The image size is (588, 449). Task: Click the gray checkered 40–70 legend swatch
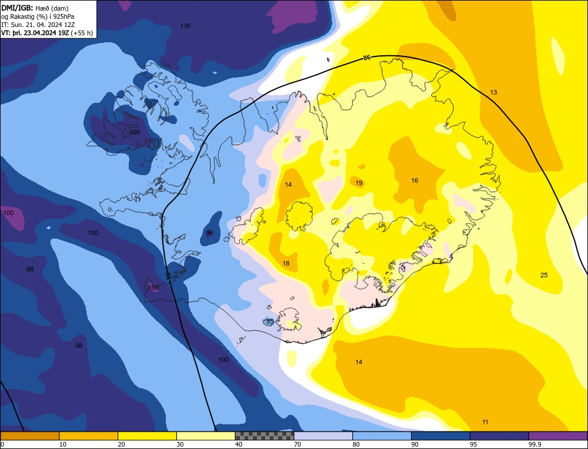(265, 436)
